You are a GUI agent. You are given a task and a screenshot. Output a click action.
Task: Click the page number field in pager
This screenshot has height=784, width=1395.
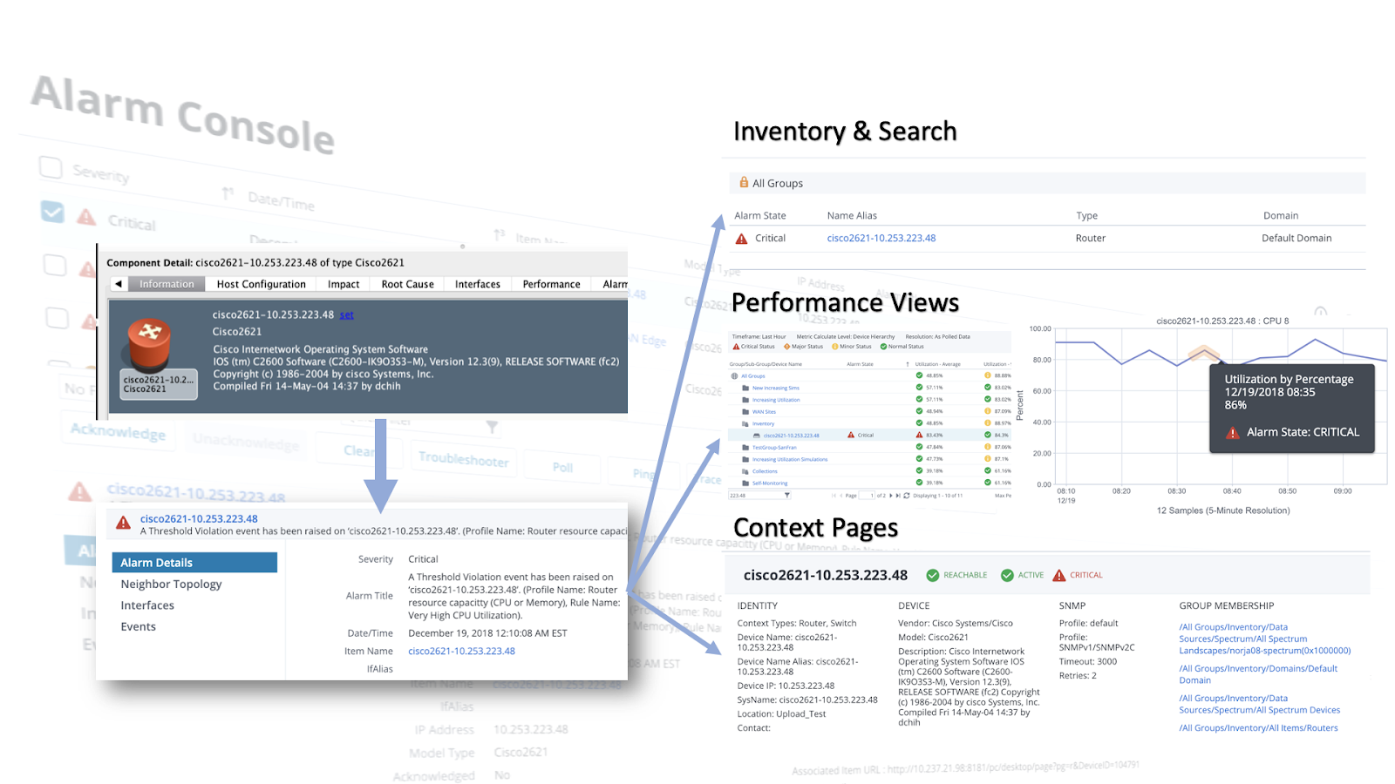pyautogui.click(x=867, y=496)
